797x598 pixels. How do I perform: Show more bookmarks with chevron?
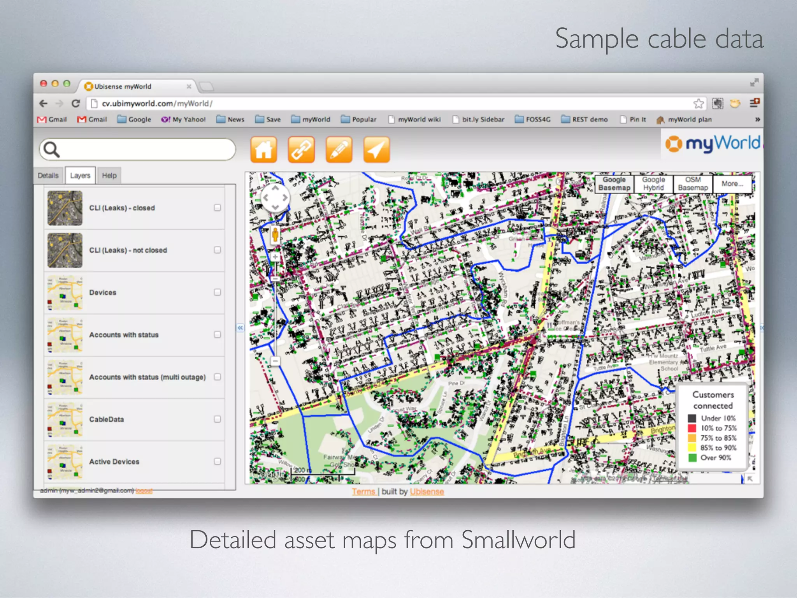tap(757, 120)
